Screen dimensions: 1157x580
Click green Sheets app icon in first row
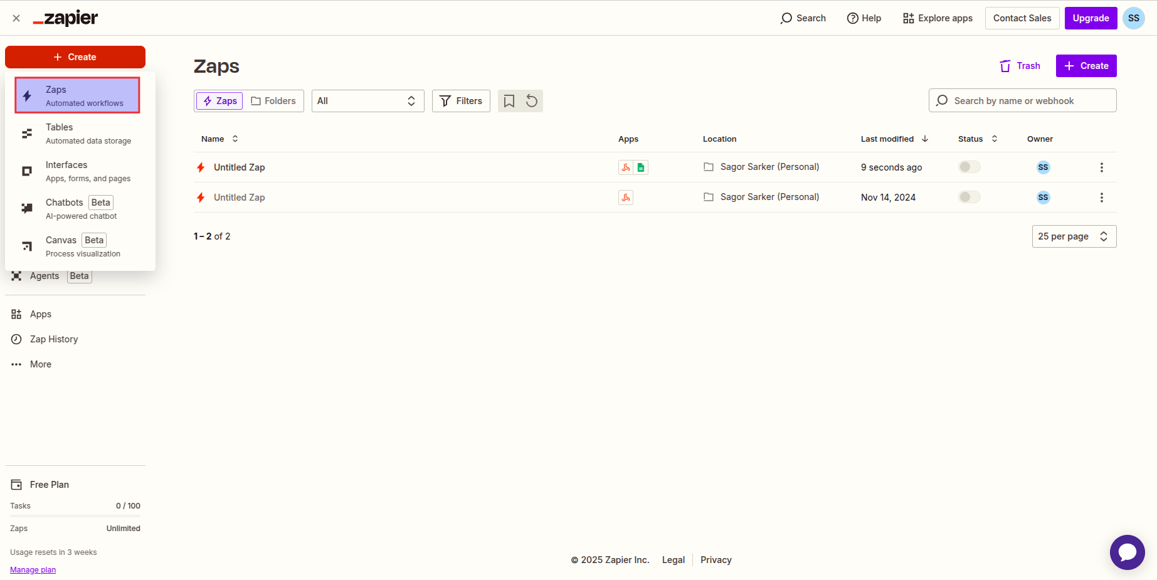pos(641,167)
